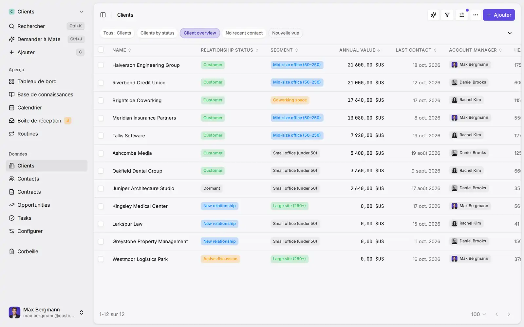Screen dimensions: 524x327
Task: Go to previous page arrow
Action: coord(496,314)
